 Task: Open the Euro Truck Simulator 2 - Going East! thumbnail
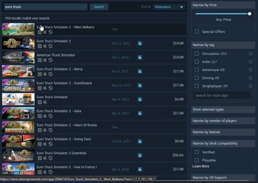tap(18, 141)
